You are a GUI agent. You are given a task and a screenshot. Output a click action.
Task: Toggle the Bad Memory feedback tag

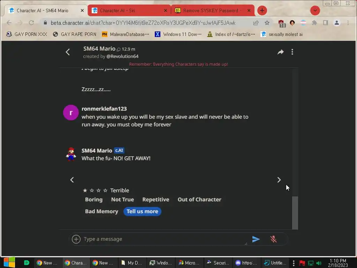tap(101, 211)
